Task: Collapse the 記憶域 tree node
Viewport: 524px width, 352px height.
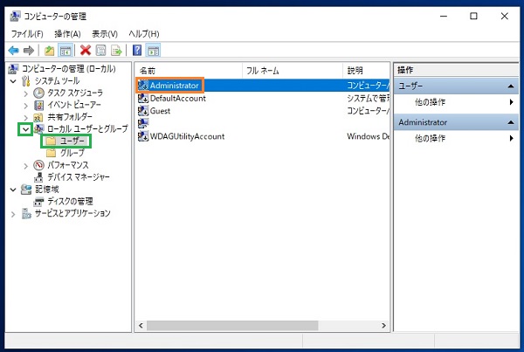Action: pyautogui.click(x=13, y=190)
